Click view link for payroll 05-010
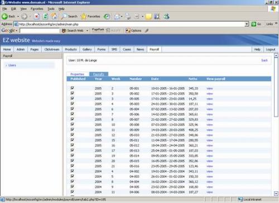Image resolution: width=279 pixels, height=203 pixels. click(x=210, y=135)
